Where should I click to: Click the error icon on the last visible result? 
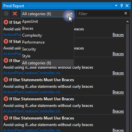(x=6, y=118)
